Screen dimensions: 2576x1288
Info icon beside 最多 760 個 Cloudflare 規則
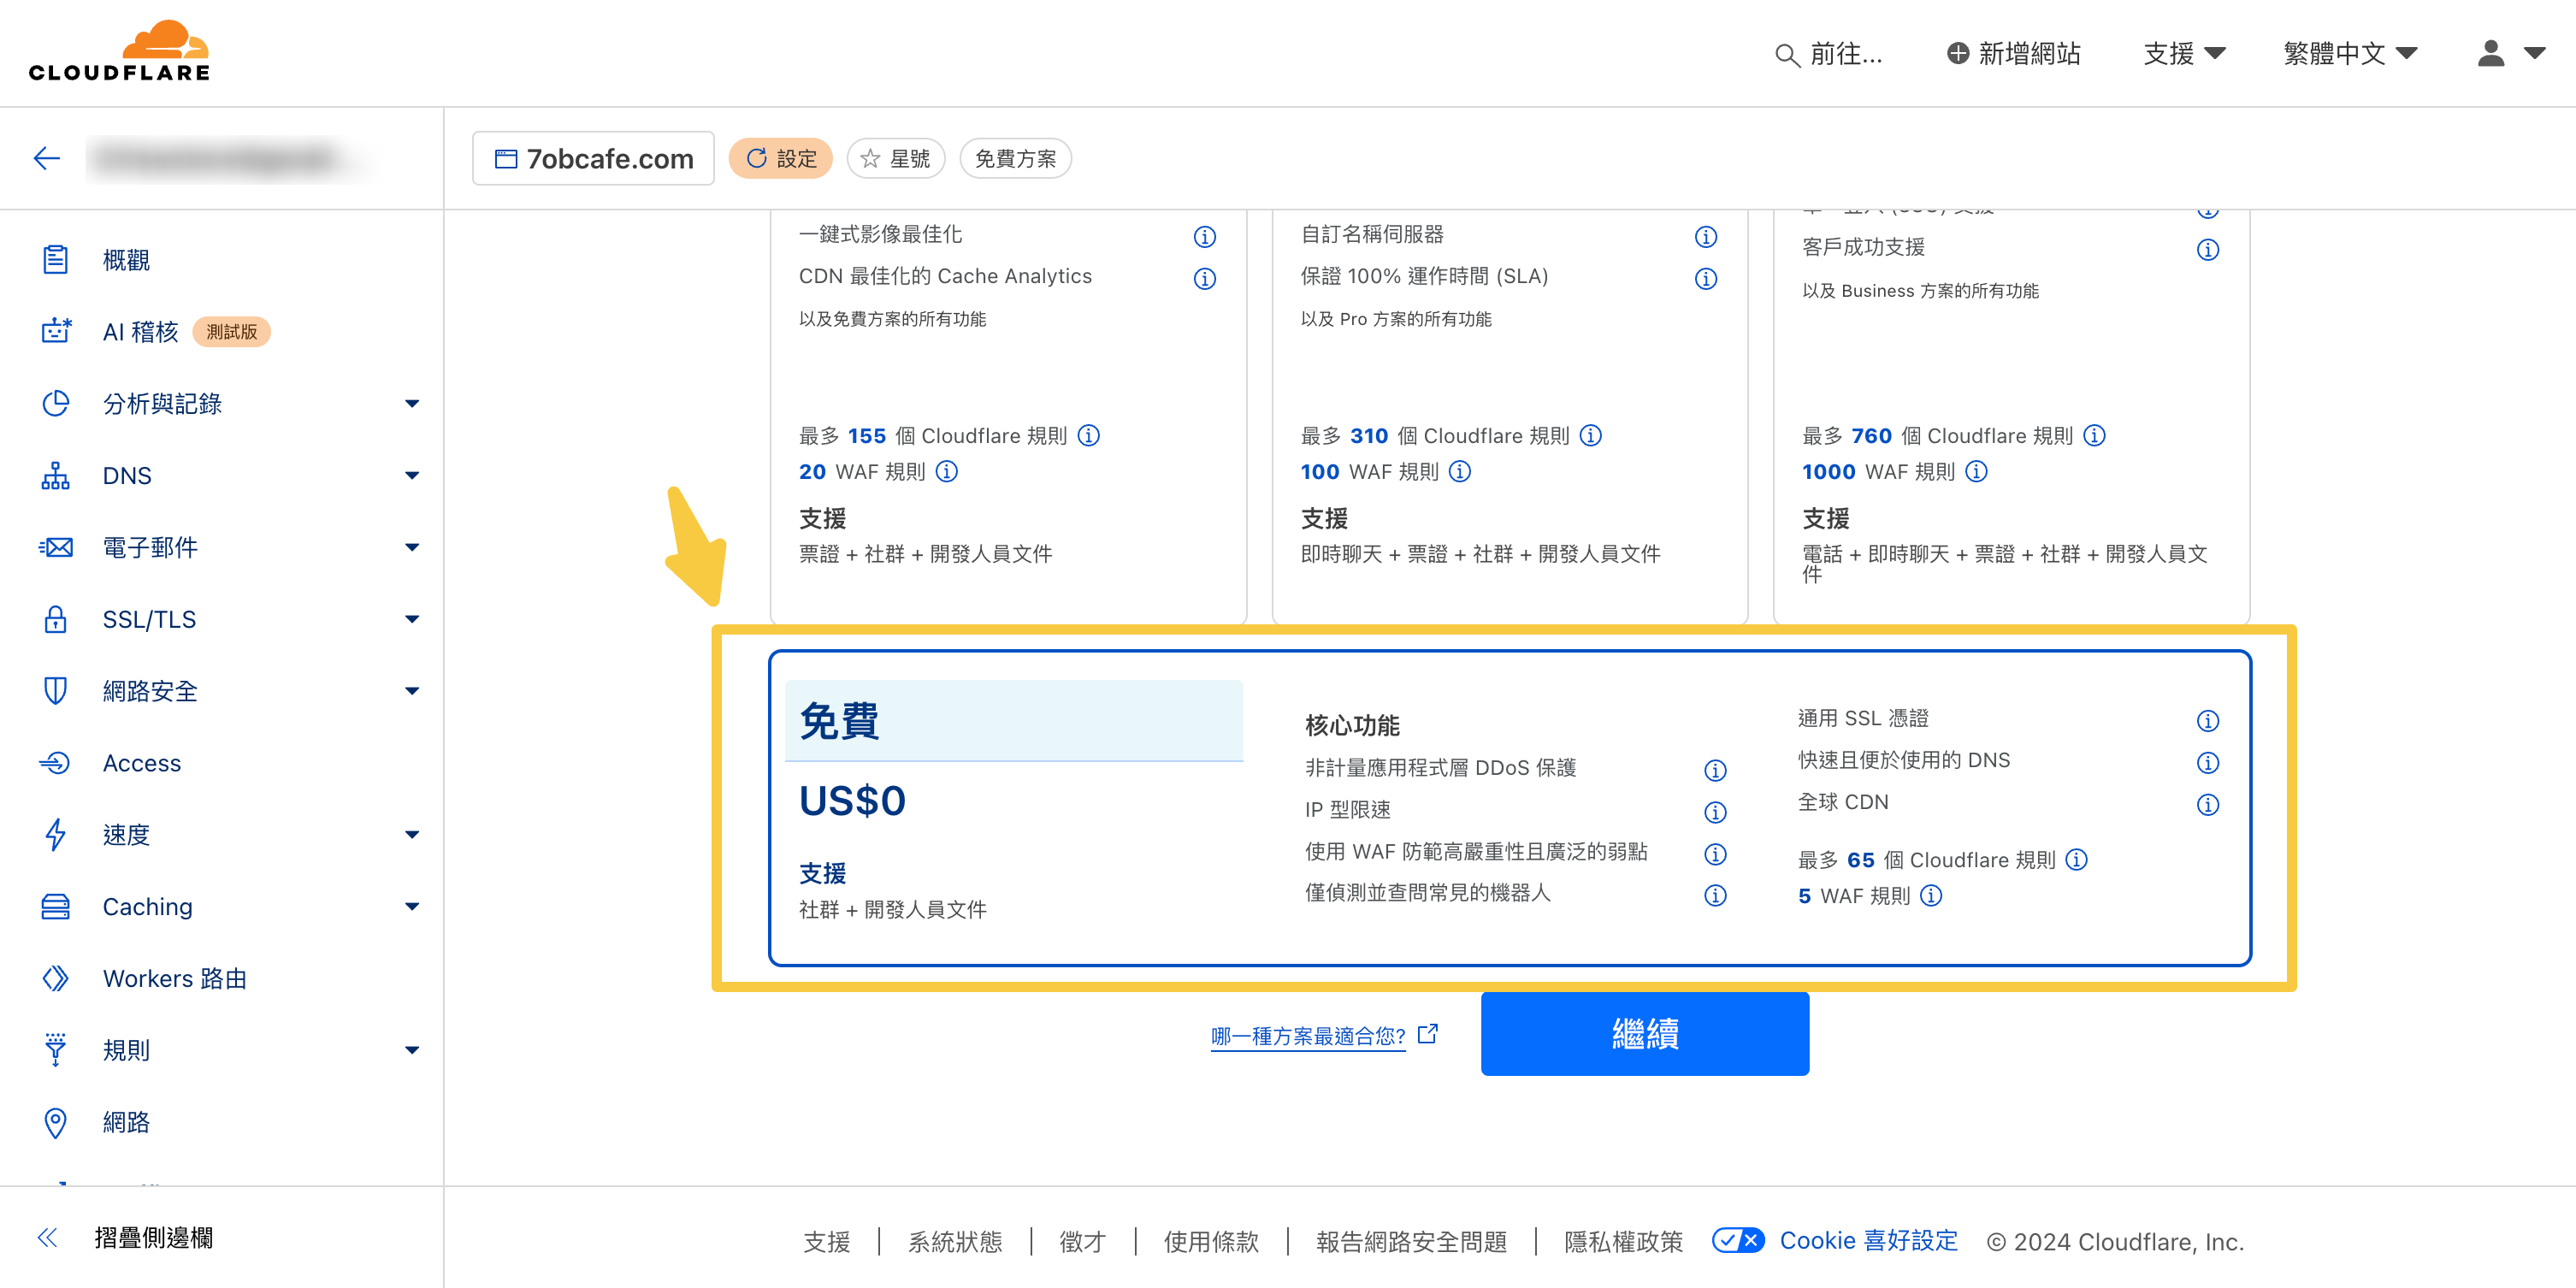[2094, 435]
